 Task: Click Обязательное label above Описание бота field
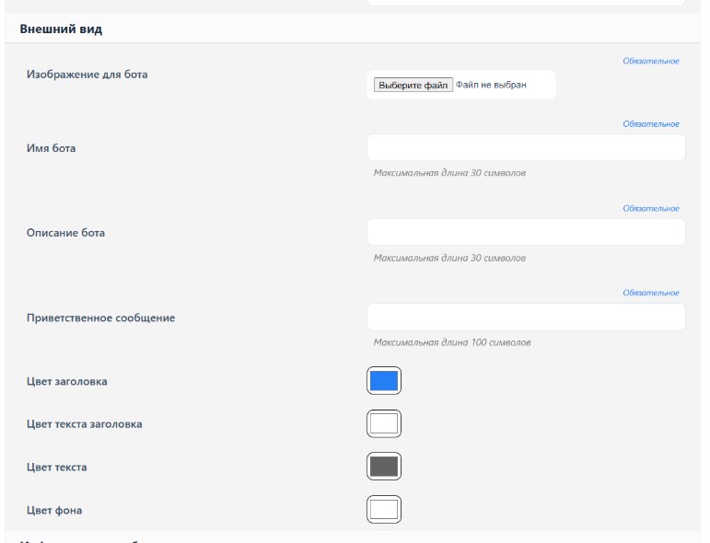point(651,209)
